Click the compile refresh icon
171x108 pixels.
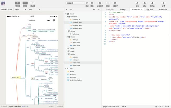(x=87, y=3)
